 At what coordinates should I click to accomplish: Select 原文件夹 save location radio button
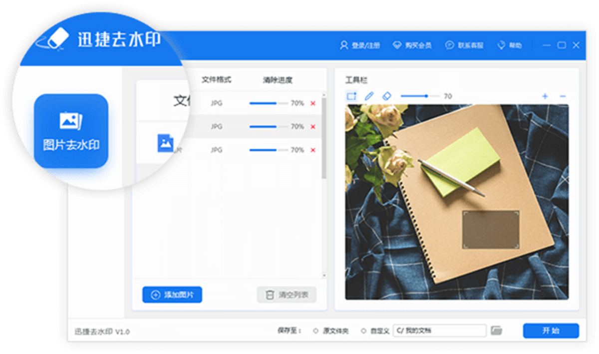point(315,331)
